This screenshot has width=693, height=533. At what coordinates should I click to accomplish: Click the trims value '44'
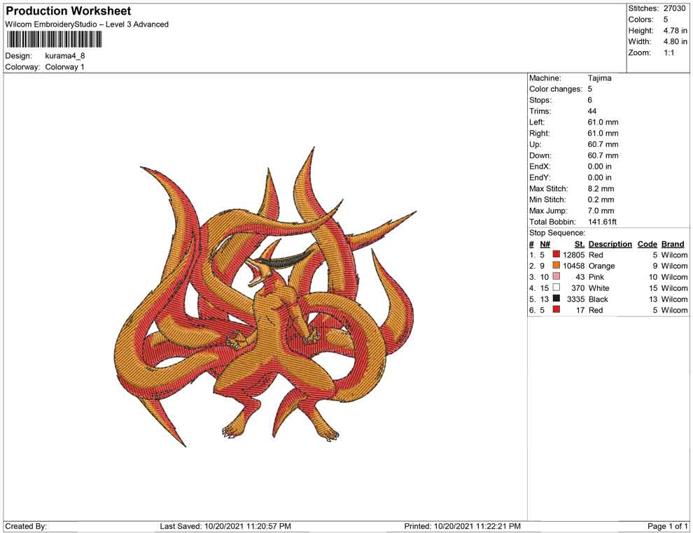click(x=592, y=111)
